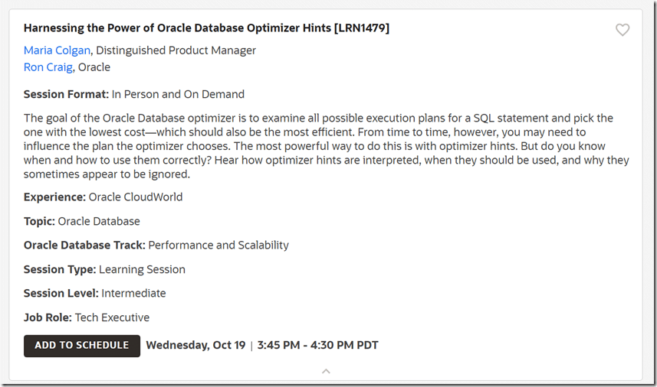
Task: Click the Wednesday, Oct 19 date
Action: [195, 346]
